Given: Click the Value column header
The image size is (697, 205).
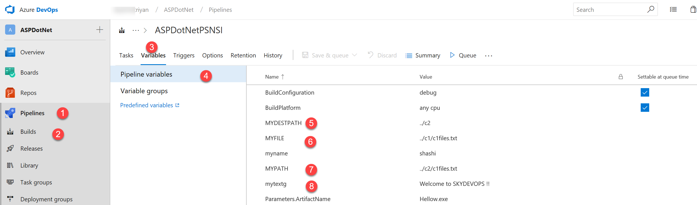Looking at the screenshot, I should point(426,77).
